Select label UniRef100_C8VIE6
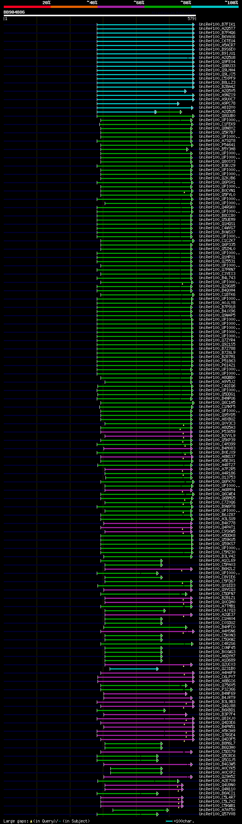242x824 pixels. coord(217,577)
